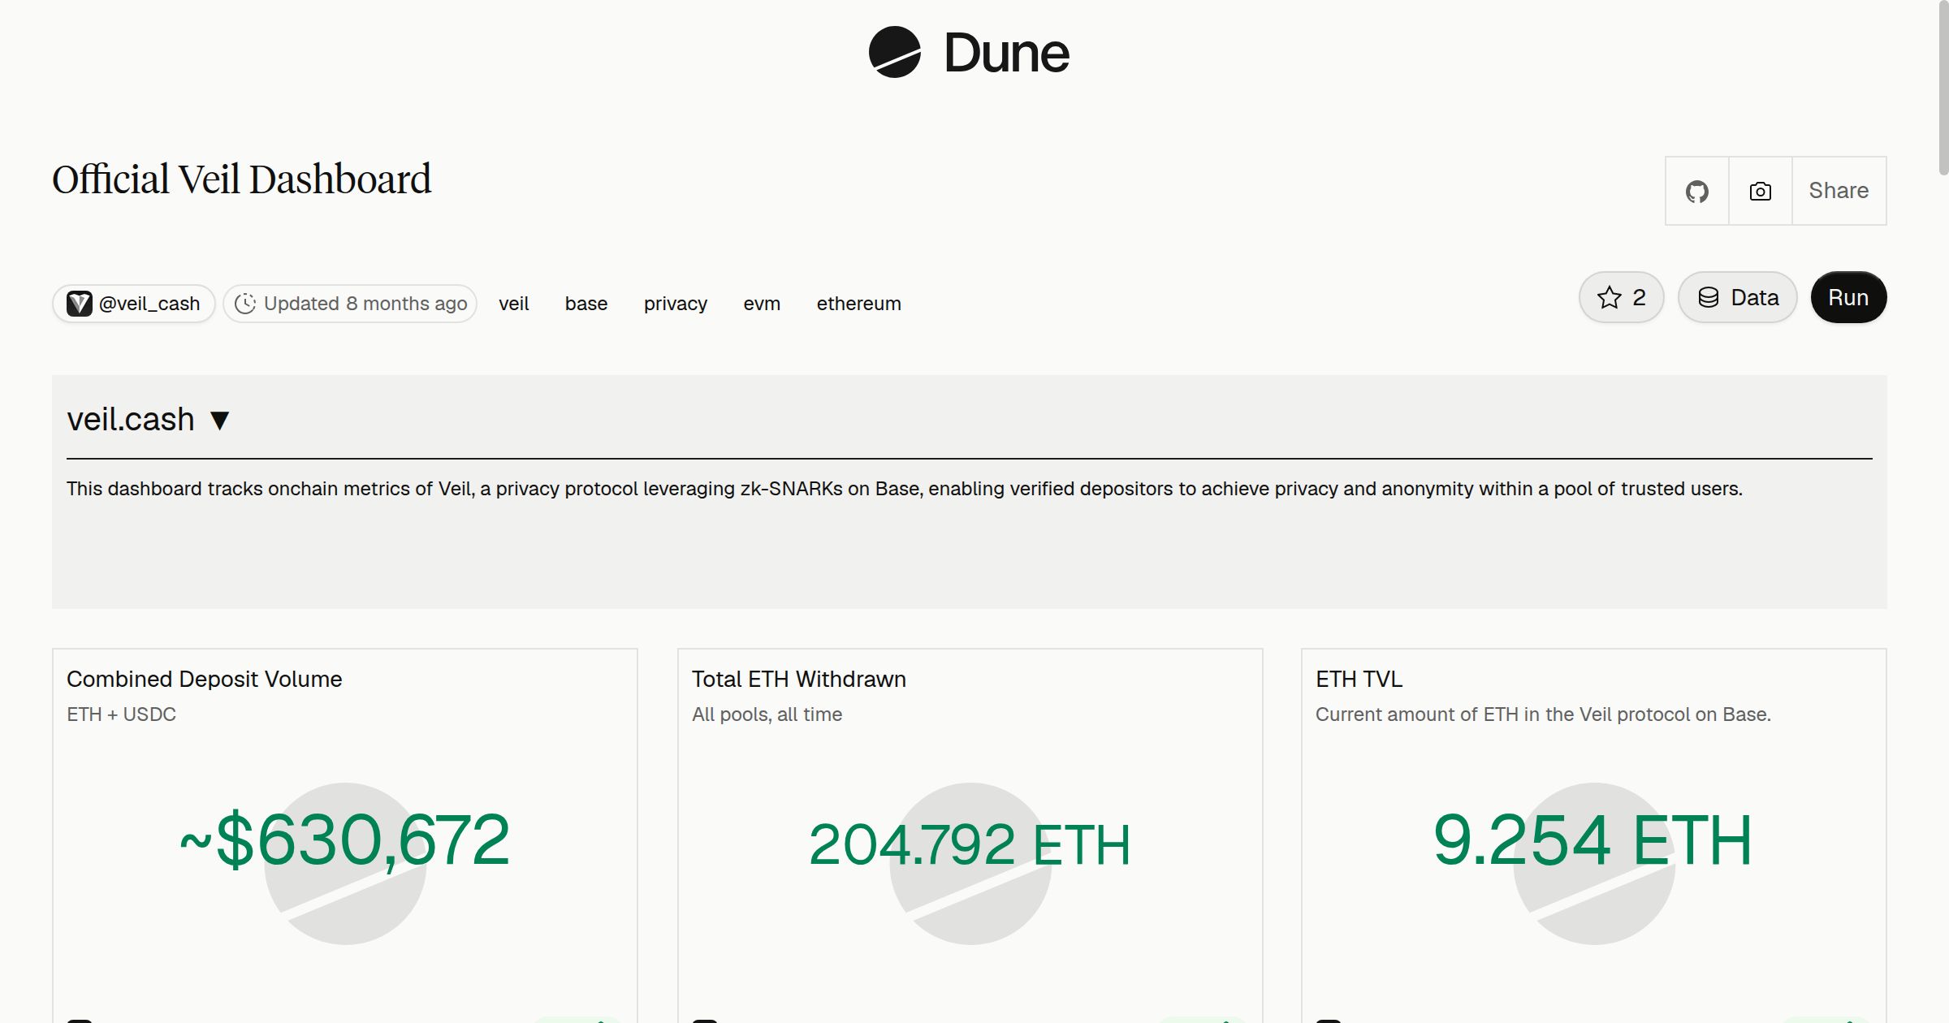Star the dashboard with the star button

click(x=1622, y=297)
